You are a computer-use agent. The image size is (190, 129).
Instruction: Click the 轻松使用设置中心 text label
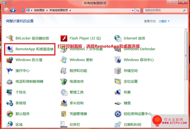[138, 114]
